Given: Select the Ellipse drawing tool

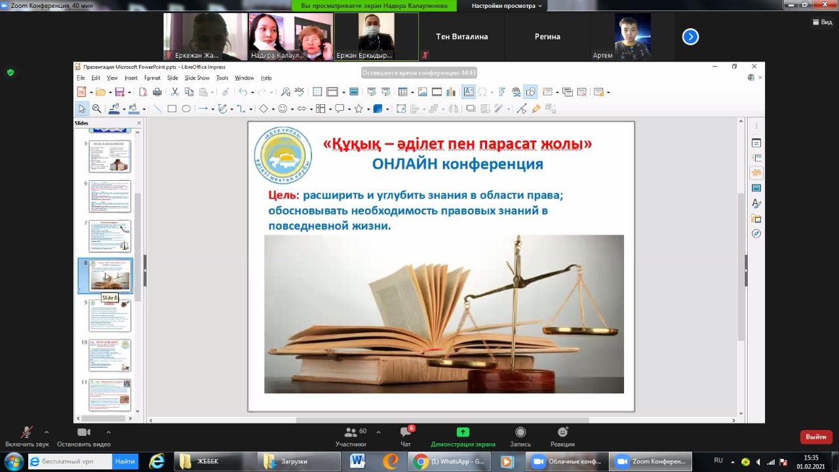Looking at the screenshot, I should click(x=186, y=109).
